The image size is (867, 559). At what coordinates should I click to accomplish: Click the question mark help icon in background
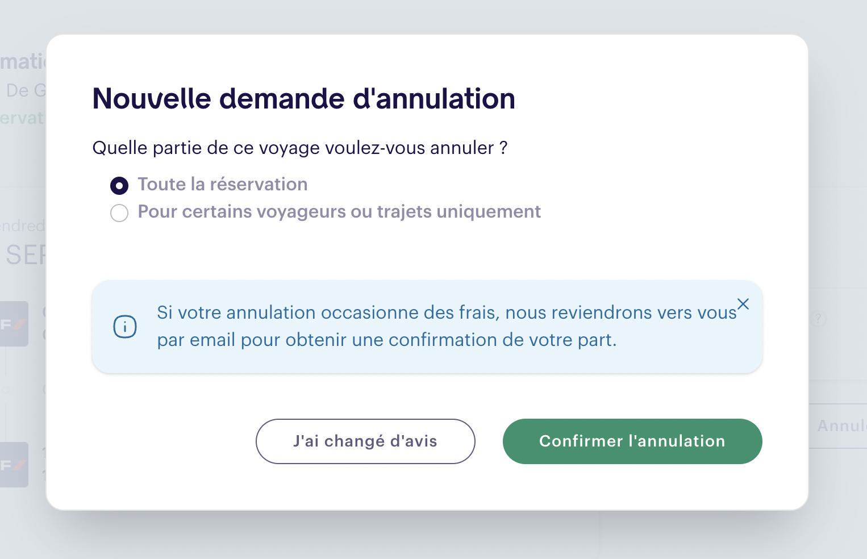tap(818, 319)
